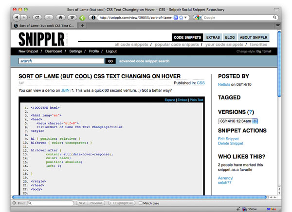Screen dimensions: 292x212
Task: Open the Dashboard menu link
Action: (54, 51)
